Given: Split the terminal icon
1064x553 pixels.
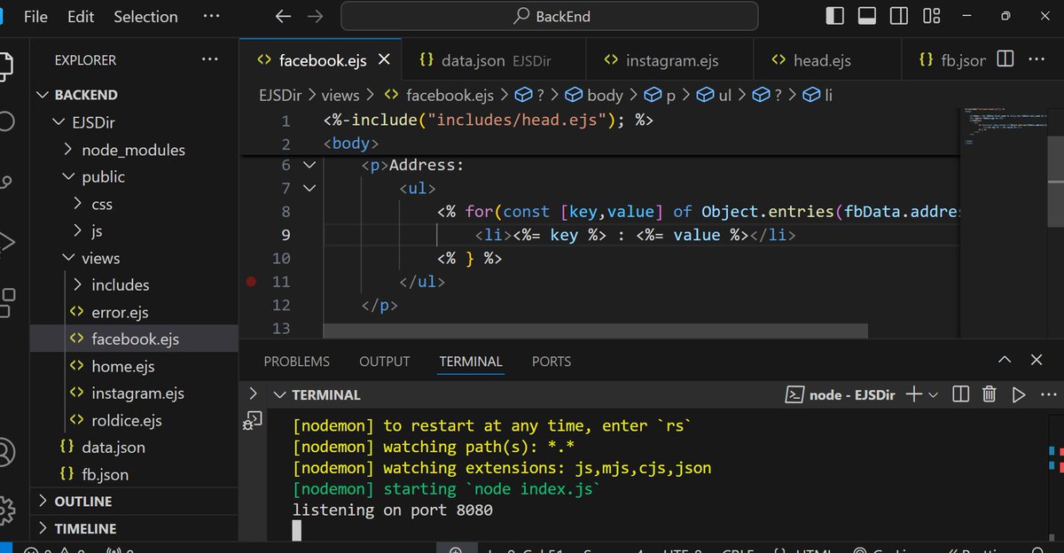Looking at the screenshot, I should [960, 395].
